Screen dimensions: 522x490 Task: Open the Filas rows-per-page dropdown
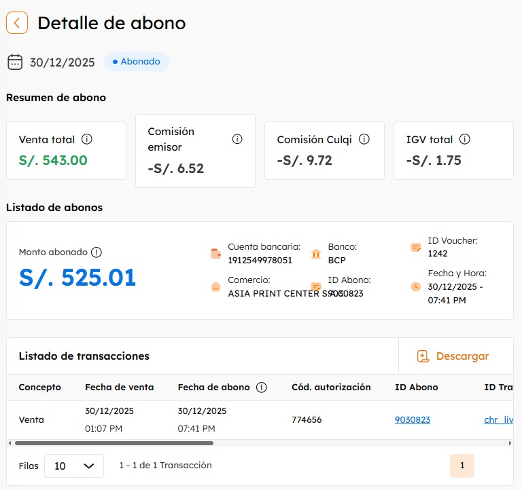(x=74, y=466)
